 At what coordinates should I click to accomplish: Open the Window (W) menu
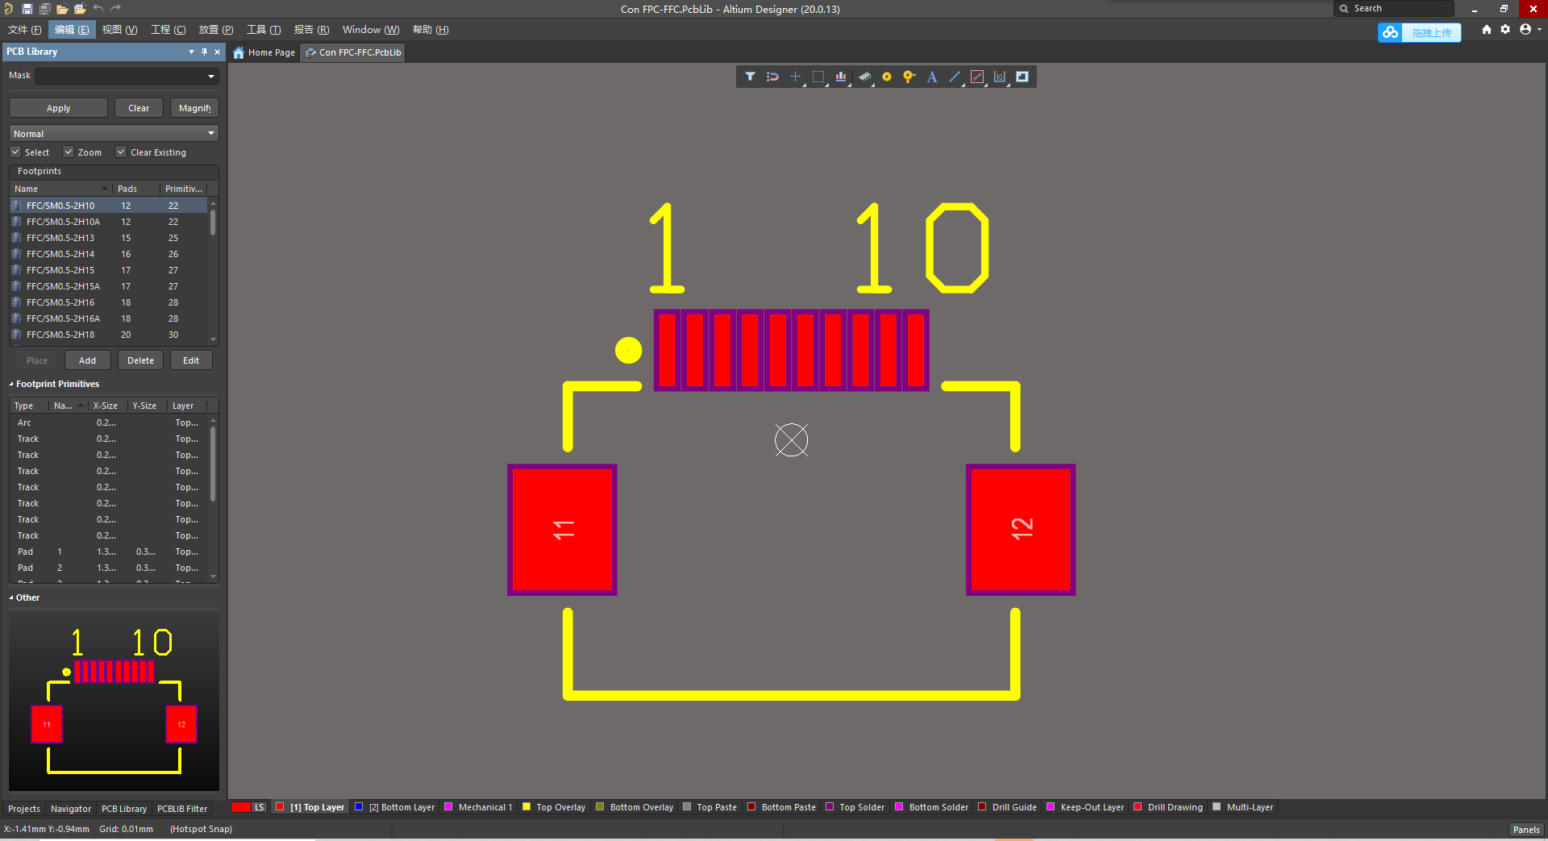click(371, 30)
